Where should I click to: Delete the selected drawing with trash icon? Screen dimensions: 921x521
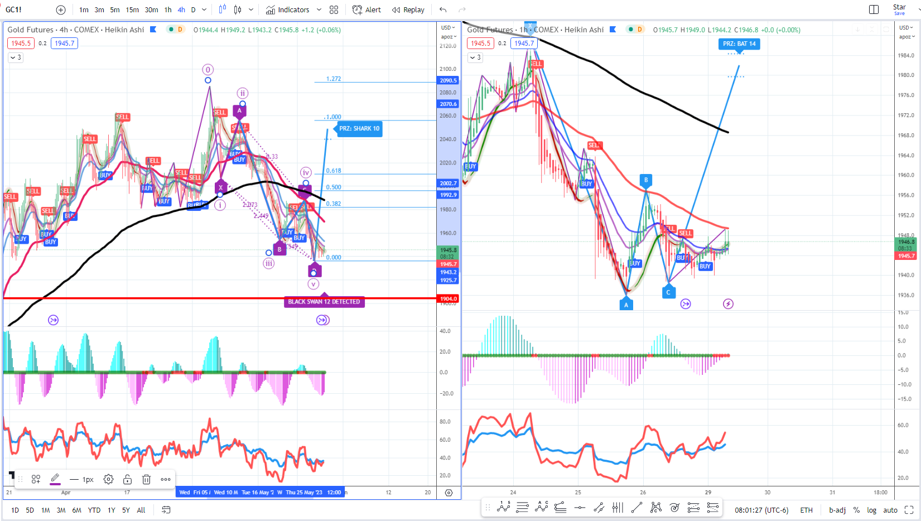[146, 479]
